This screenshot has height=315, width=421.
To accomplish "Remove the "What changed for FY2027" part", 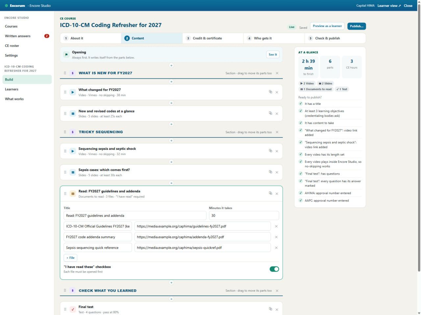I will coord(277,92).
